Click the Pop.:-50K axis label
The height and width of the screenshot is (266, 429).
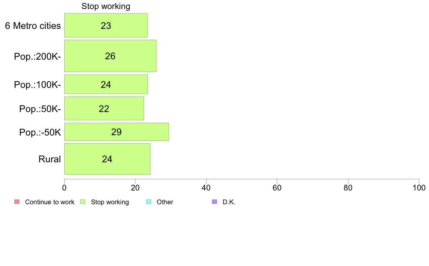tap(40, 132)
